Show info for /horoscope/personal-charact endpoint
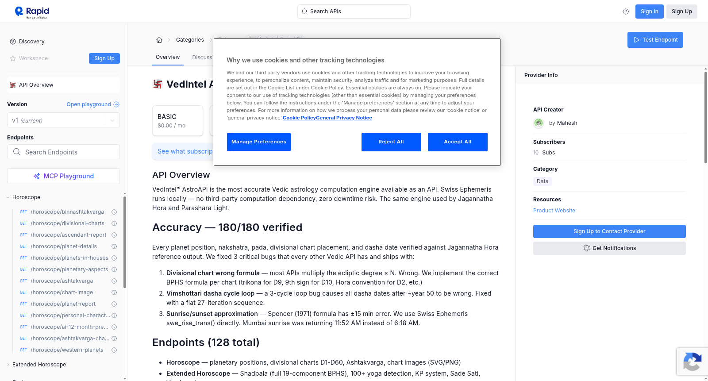Viewport: 708px width, 381px height. tap(114, 316)
